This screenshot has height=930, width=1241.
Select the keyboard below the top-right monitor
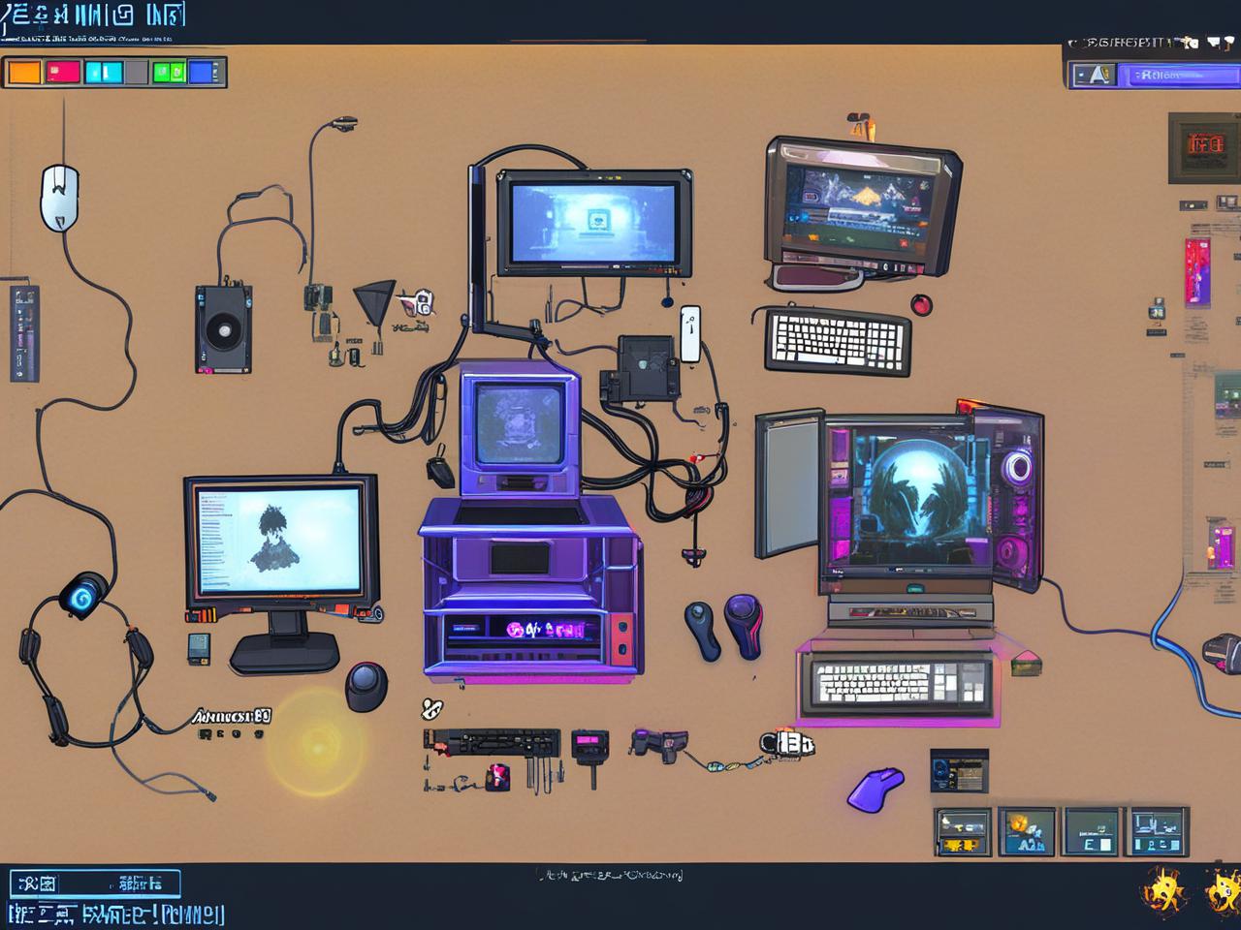point(838,341)
